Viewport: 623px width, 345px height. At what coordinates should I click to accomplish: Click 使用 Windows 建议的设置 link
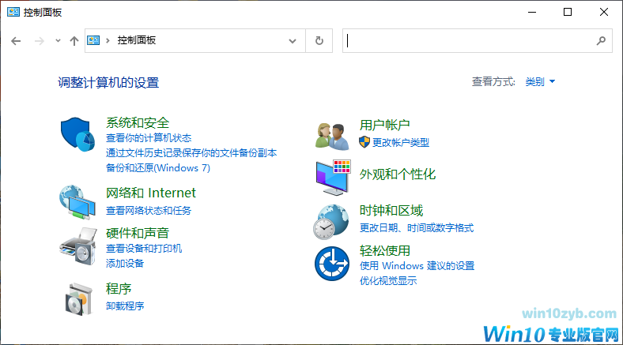pos(417,266)
